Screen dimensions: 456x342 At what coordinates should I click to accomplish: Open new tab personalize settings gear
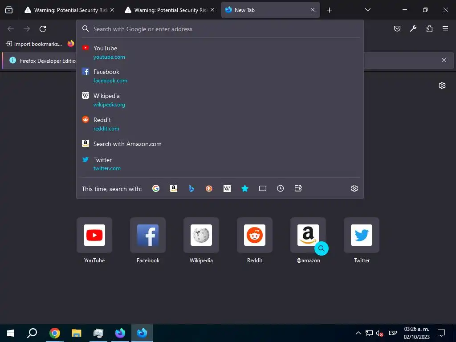click(442, 85)
